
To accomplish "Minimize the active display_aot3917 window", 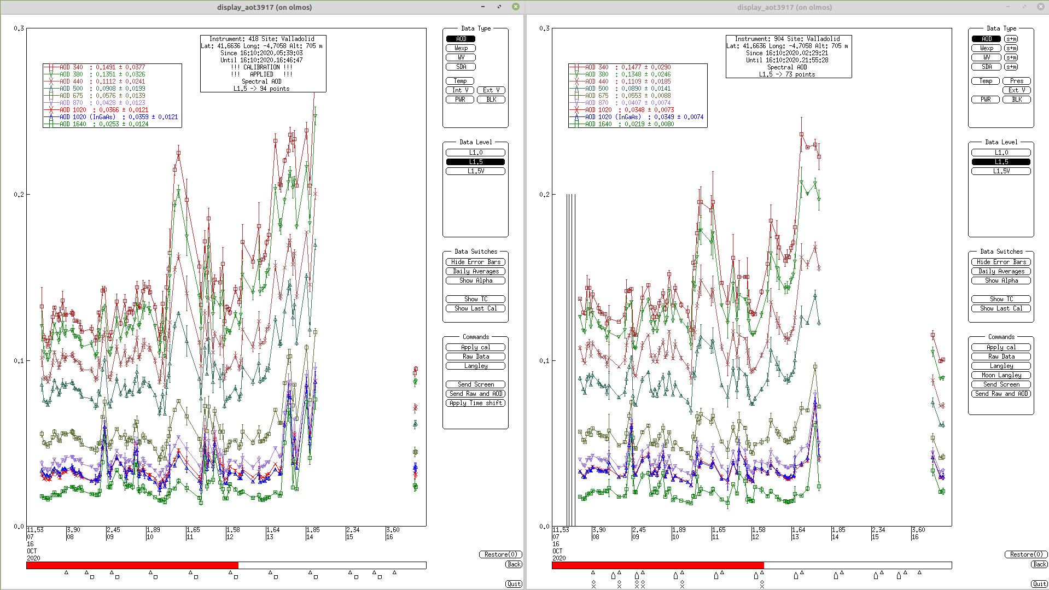I will click(x=483, y=7).
